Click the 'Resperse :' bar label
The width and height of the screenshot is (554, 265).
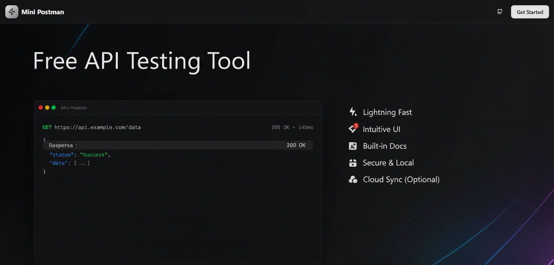[x=63, y=145]
